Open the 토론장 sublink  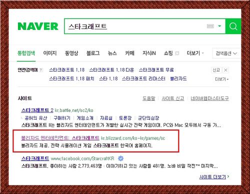[x=125, y=118]
